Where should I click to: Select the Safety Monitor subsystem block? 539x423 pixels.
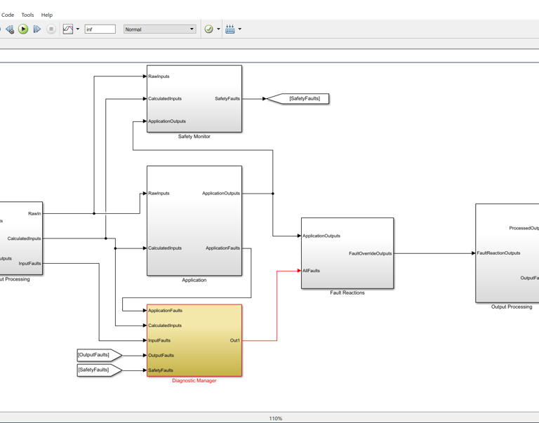(x=194, y=99)
